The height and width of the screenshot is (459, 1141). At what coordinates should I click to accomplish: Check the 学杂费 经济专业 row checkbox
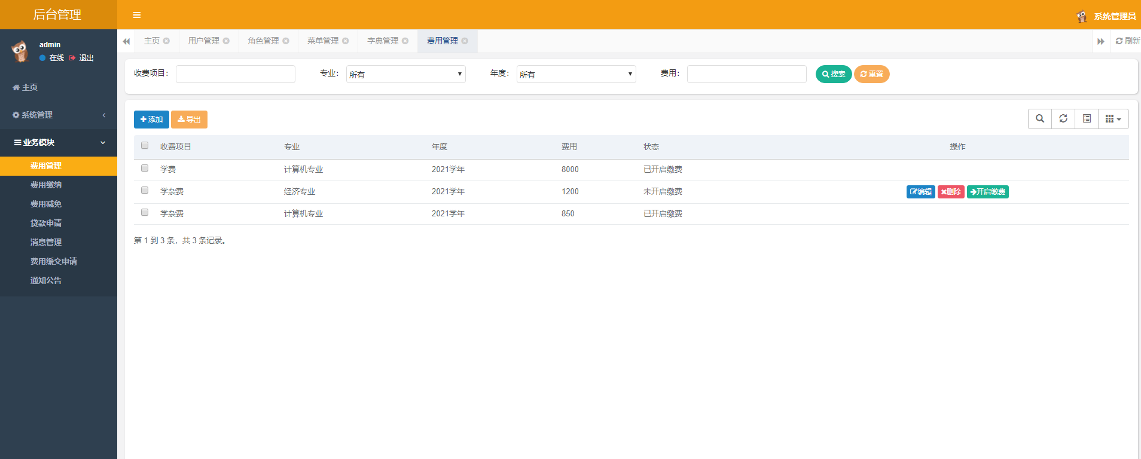[x=145, y=190]
